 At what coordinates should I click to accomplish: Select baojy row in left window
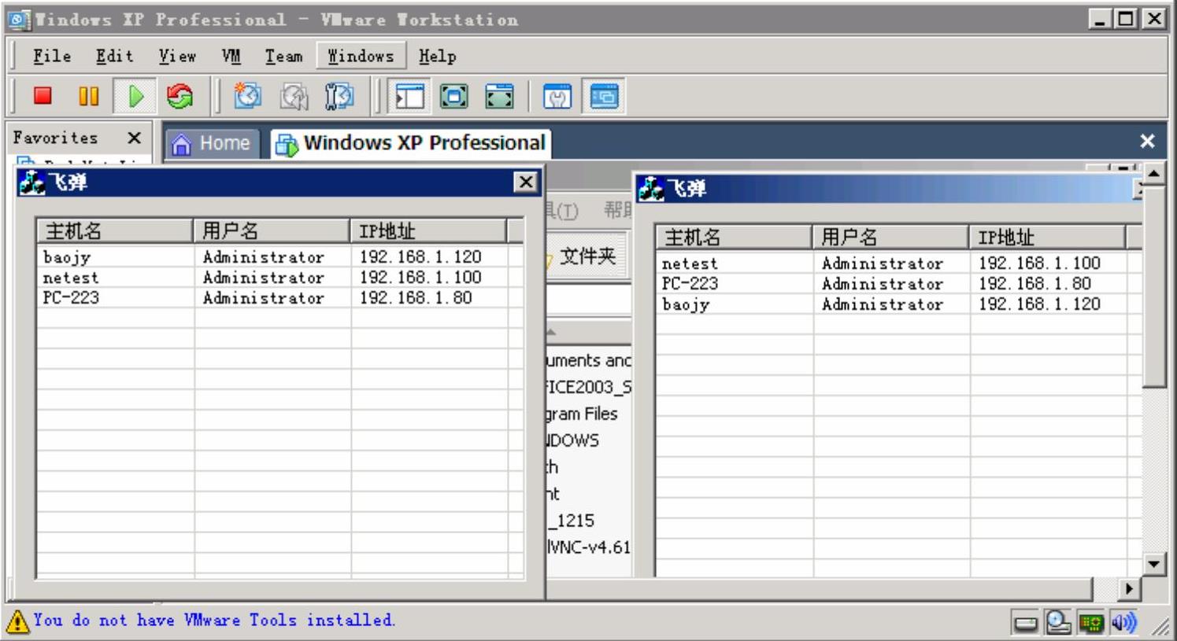(x=279, y=257)
